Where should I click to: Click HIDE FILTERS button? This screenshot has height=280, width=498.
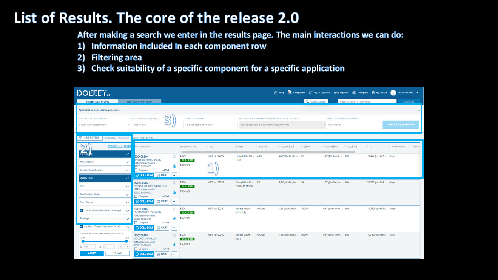pyautogui.click(x=89, y=138)
